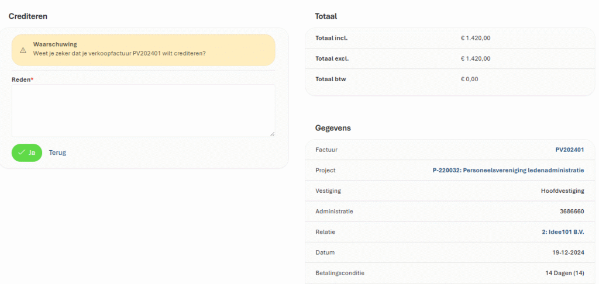Select the Totaal incl. amount € 1.420,00
The width and height of the screenshot is (599, 284).
(x=475, y=38)
